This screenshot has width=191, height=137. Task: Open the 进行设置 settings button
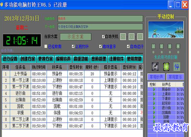(10, 59)
